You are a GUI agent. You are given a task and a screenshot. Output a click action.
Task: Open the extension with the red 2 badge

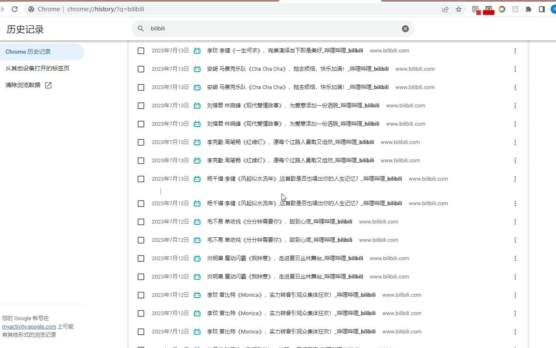476,9
